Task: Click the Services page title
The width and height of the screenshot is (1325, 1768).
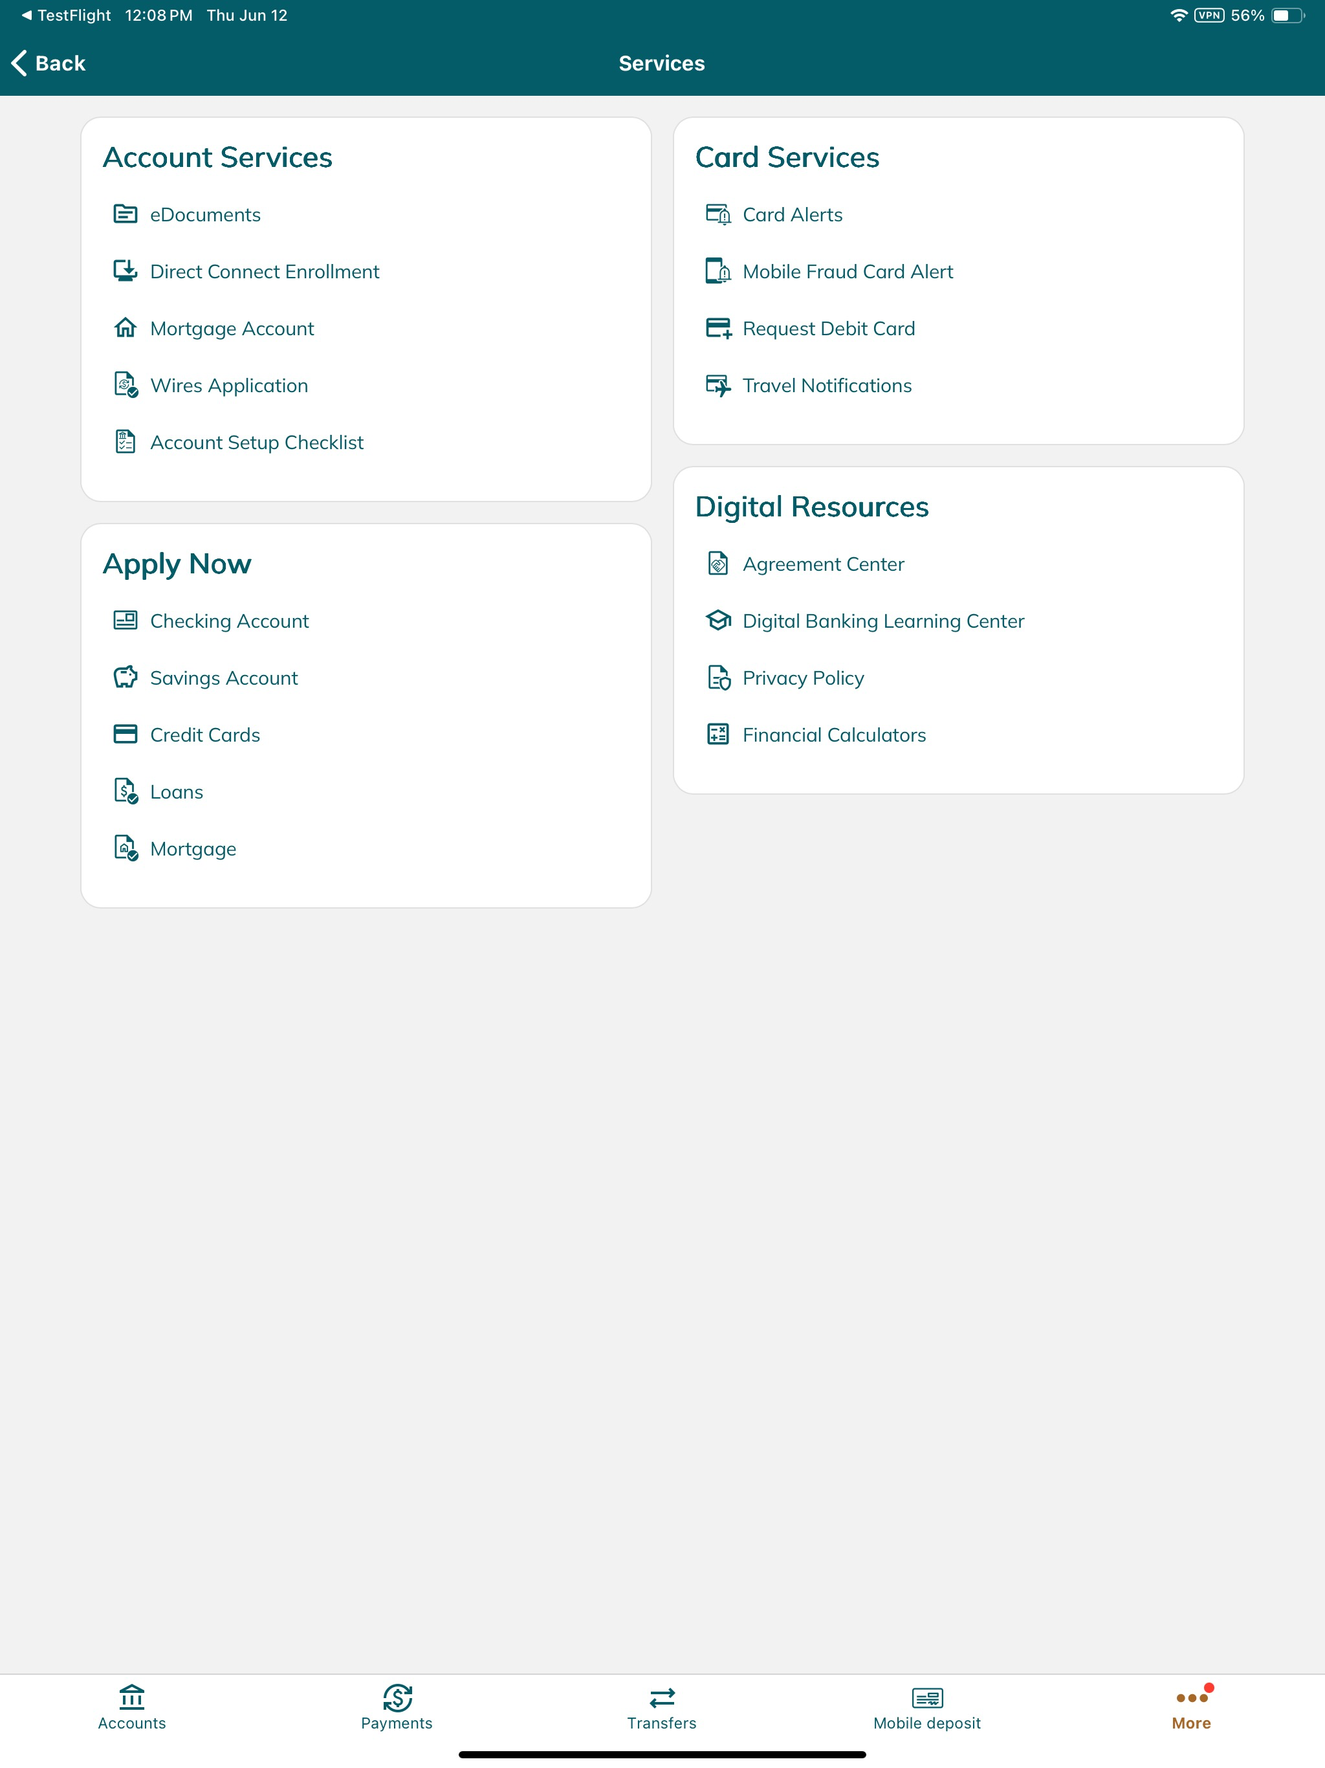Action: (x=662, y=63)
